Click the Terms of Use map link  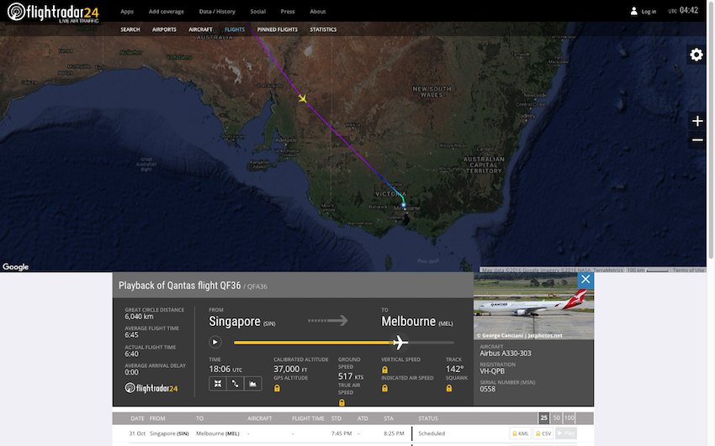tap(688, 270)
